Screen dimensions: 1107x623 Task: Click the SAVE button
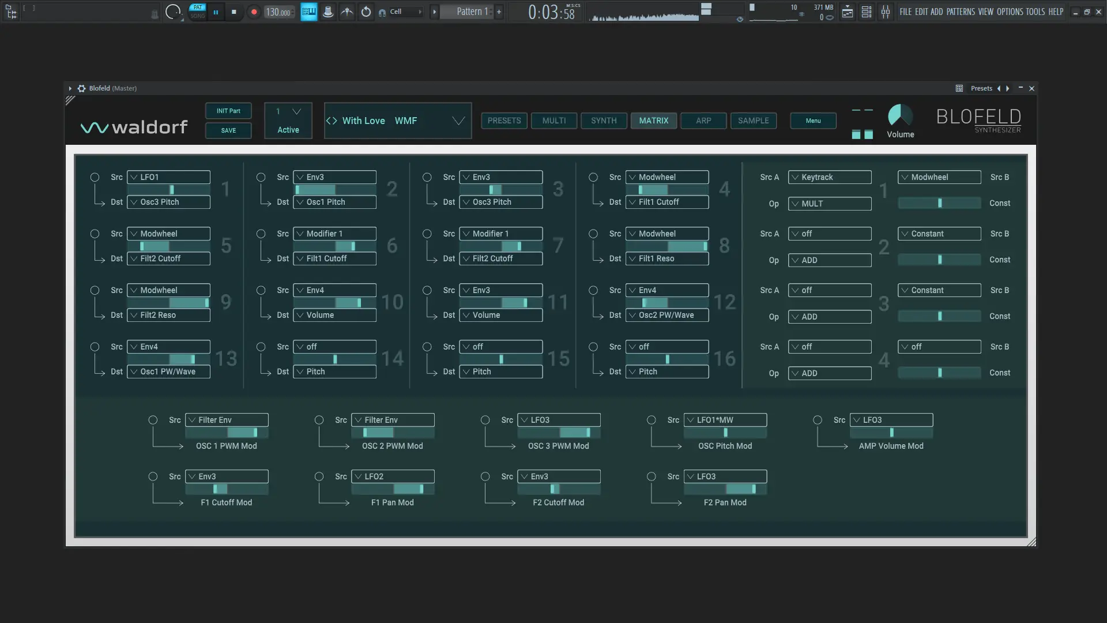click(x=228, y=130)
